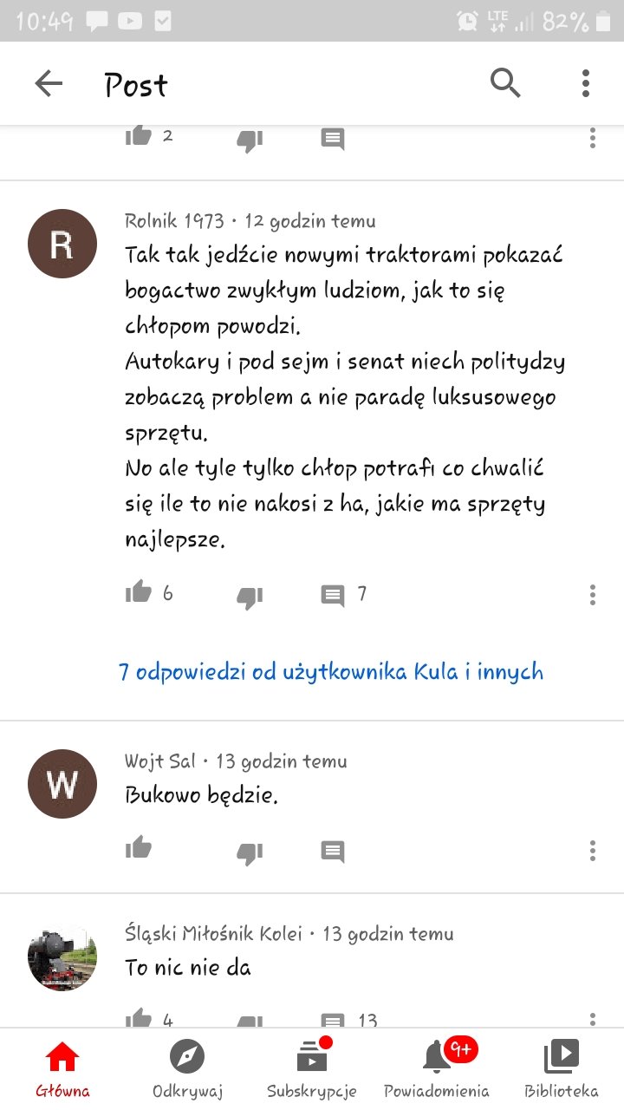Open Rolnik 1973's profile avatar
Image resolution: width=624 pixels, height=1110 pixels.
click(x=62, y=244)
